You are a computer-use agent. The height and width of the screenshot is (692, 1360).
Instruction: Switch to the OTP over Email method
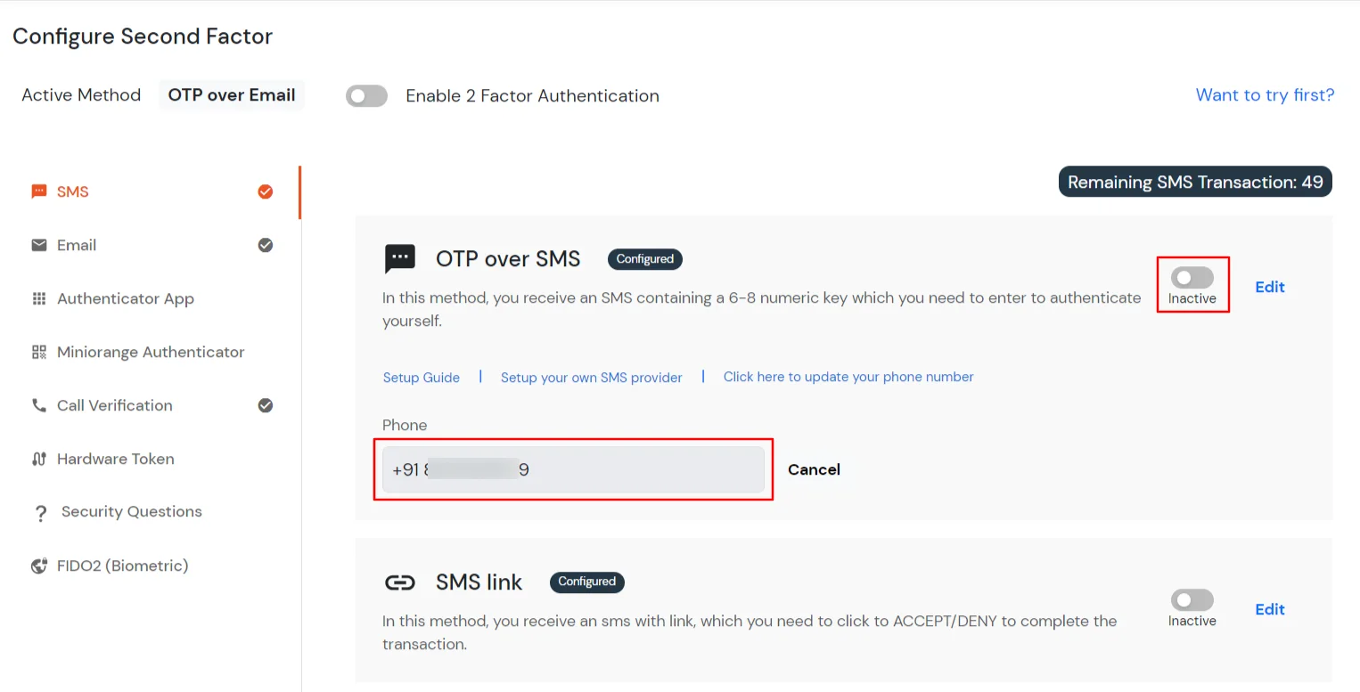click(231, 94)
